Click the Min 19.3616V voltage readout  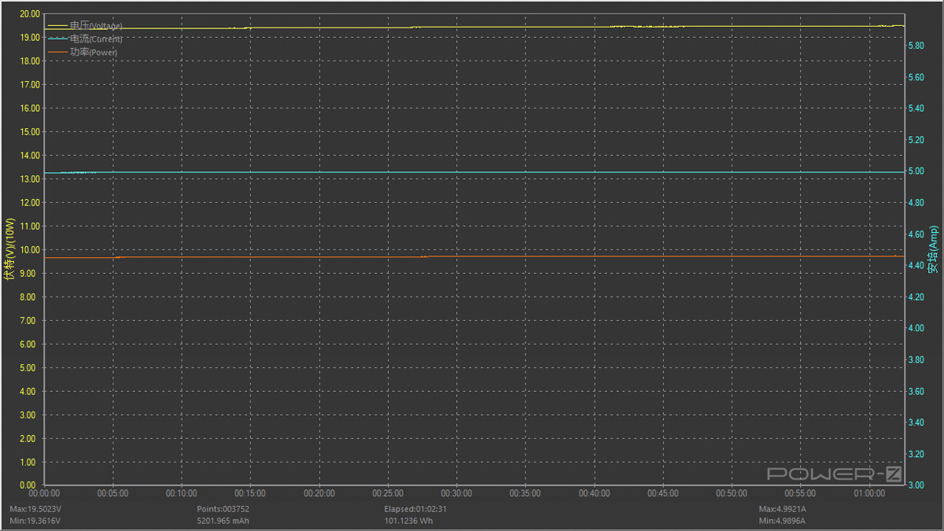tap(35, 521)
